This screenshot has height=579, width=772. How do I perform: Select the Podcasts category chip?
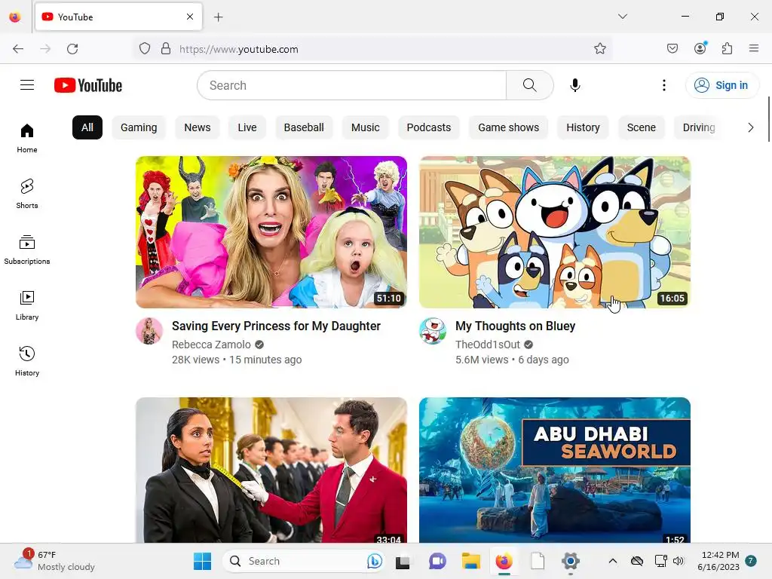tap(429, 127)
